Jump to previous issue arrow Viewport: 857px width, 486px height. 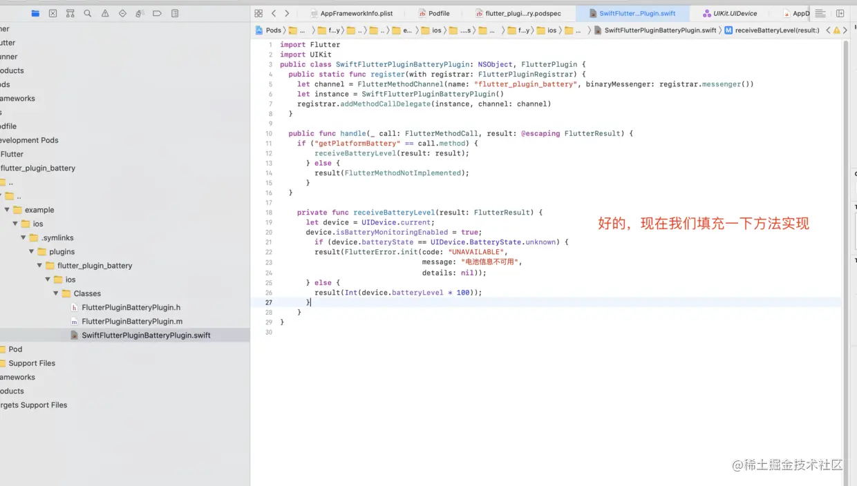click(x=828, y=30)
